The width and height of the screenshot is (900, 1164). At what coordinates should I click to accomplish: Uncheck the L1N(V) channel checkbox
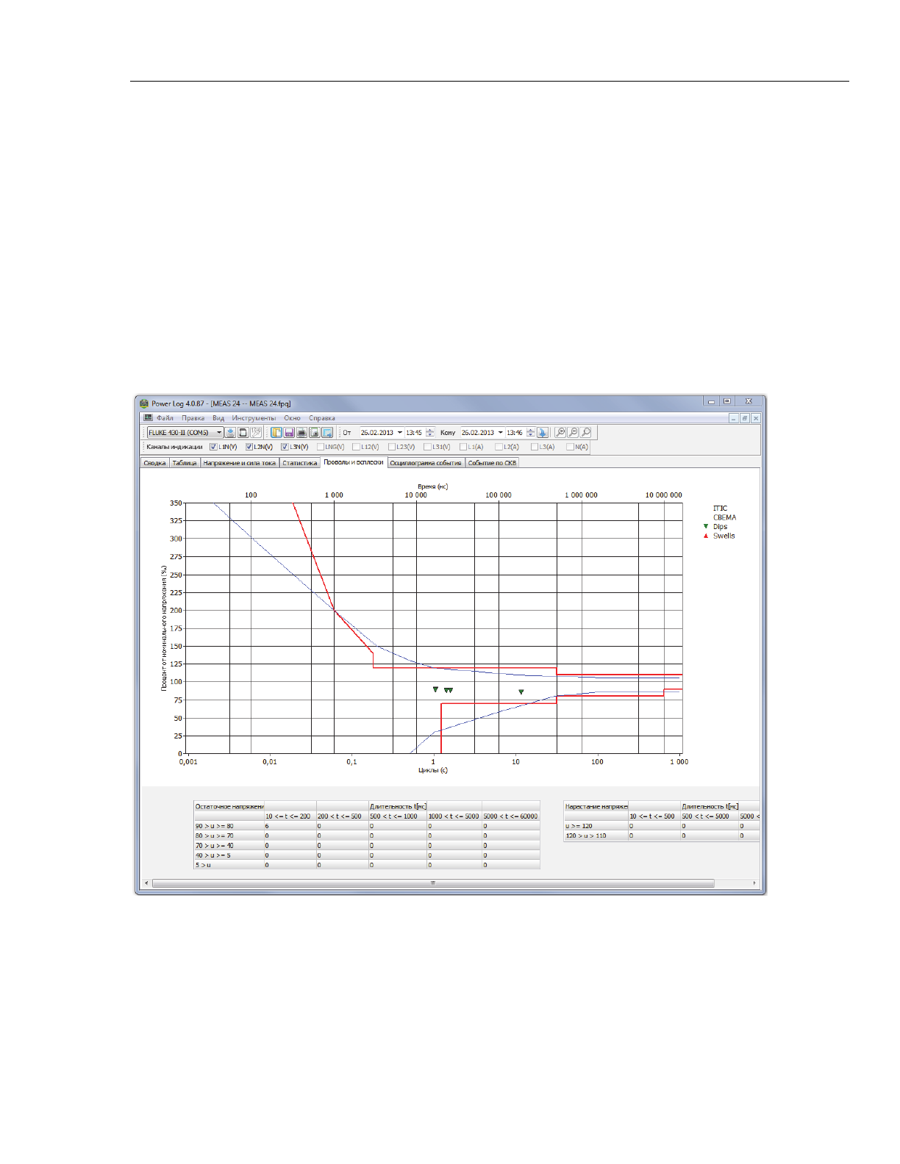click(x=213, y=447)
